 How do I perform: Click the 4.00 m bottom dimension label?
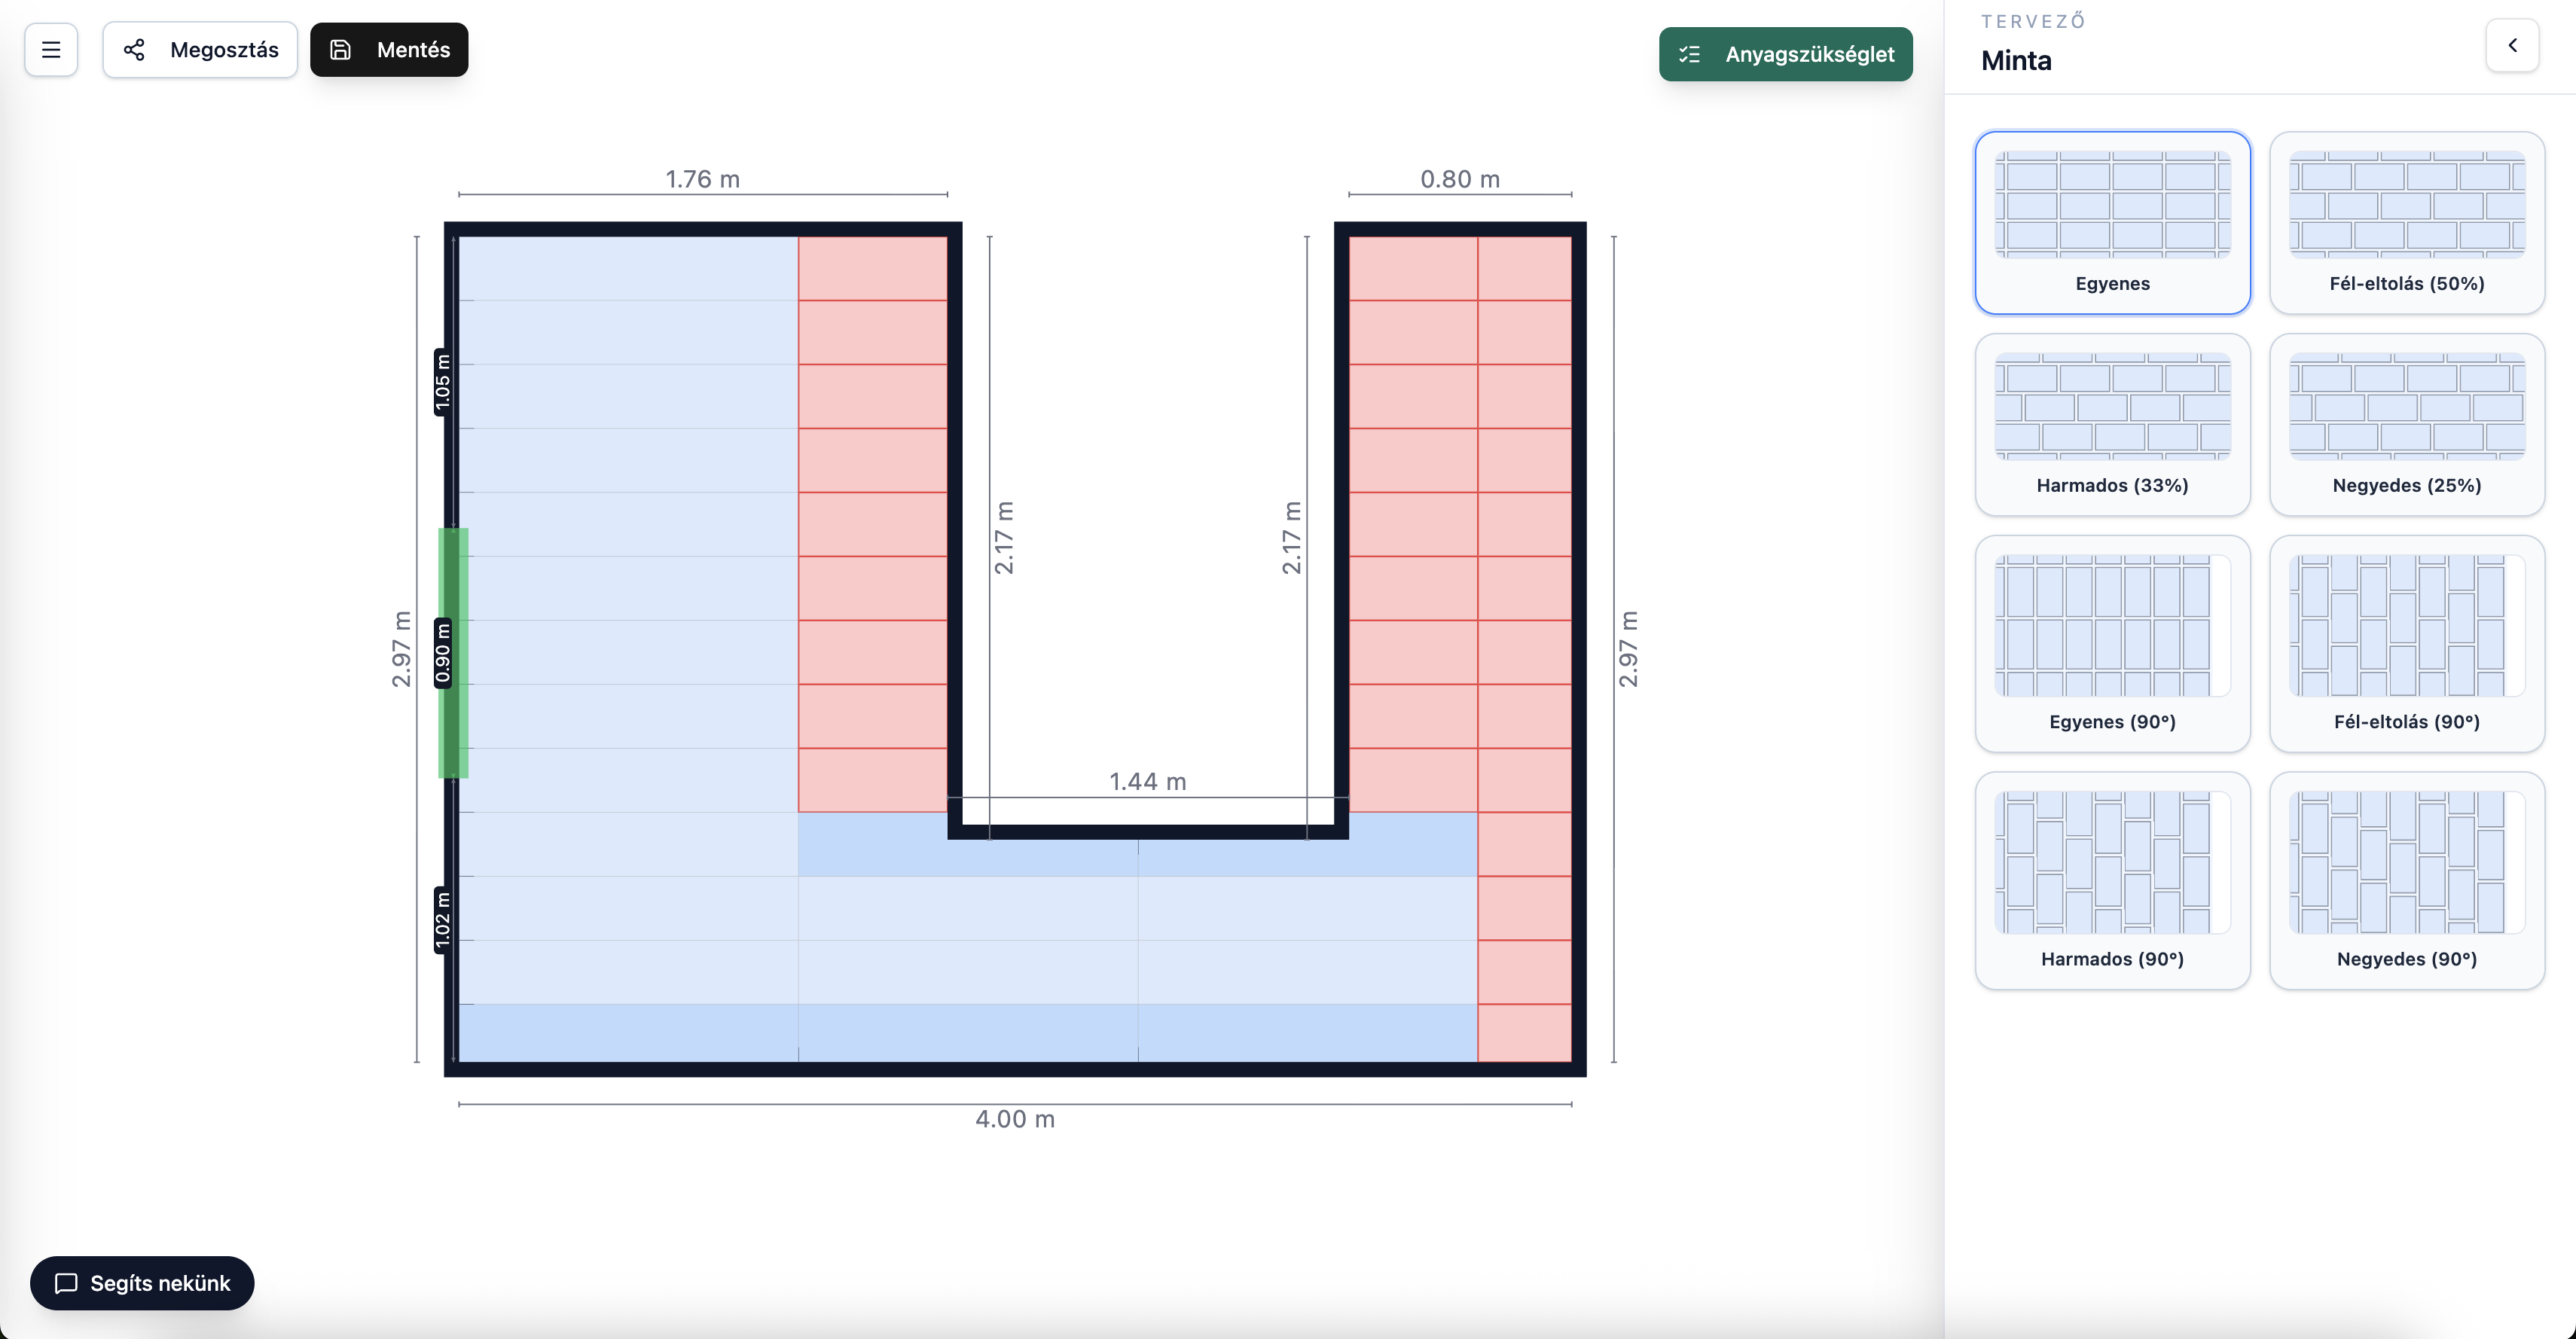(x=1015, y=1119)
